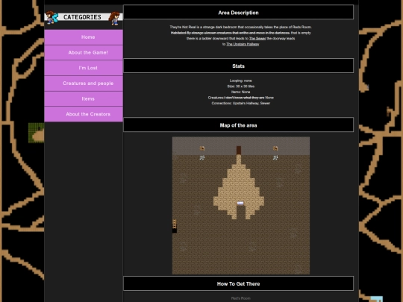Click the Map of the area heading
Screen dimensions: 403x302
tap(239, 125)
